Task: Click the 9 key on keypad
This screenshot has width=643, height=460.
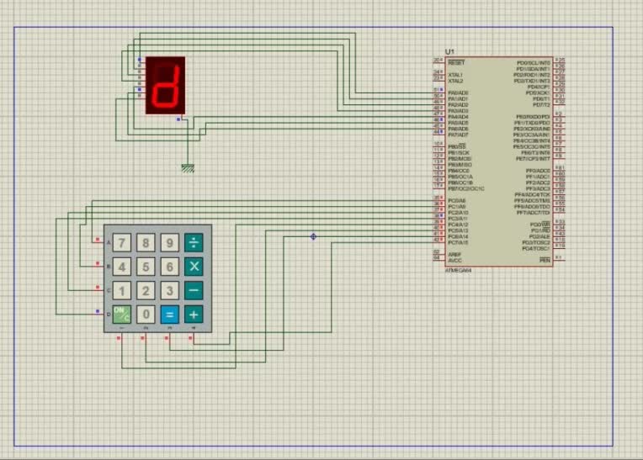Action: [x=170, y=243]
